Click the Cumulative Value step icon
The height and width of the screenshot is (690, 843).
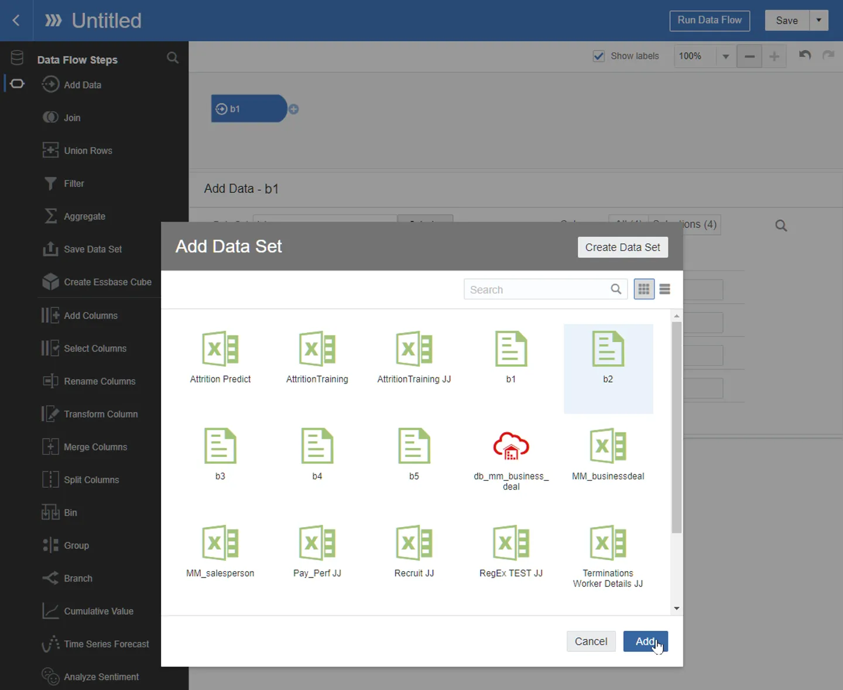point(50,611)
